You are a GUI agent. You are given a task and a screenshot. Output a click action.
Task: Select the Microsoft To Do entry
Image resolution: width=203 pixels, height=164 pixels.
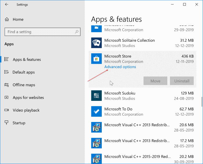[x=142, y=112]
